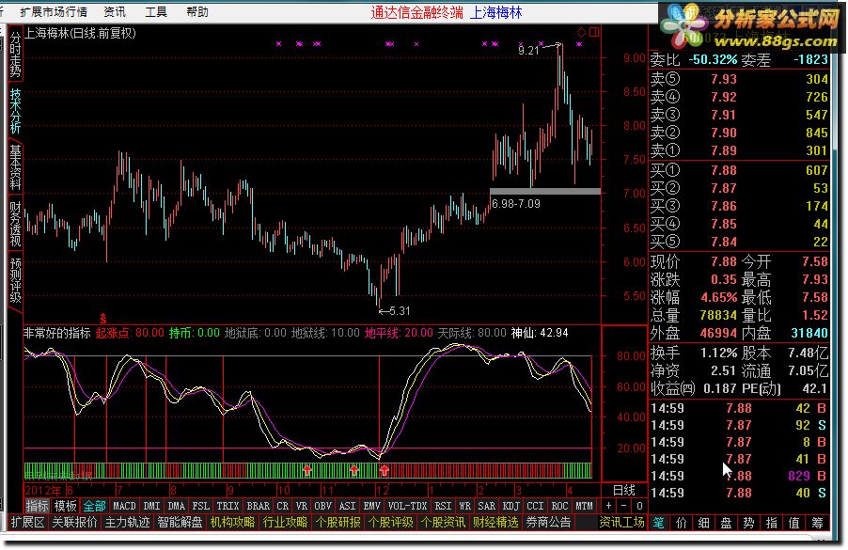Select the 细 tab in quote panel
This screenshot has width=848, height=550.
point(703,523)
